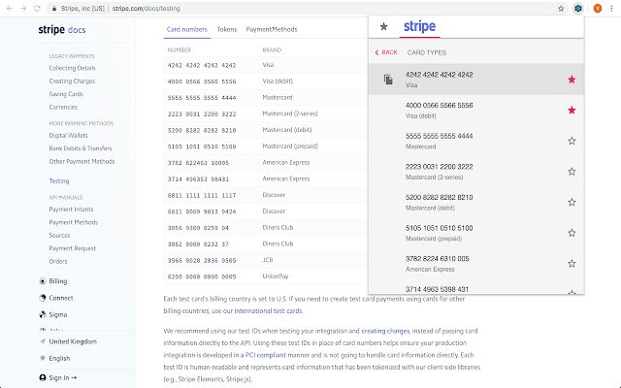
Task: Open Orders in sidebar
Action: point(58,262)
